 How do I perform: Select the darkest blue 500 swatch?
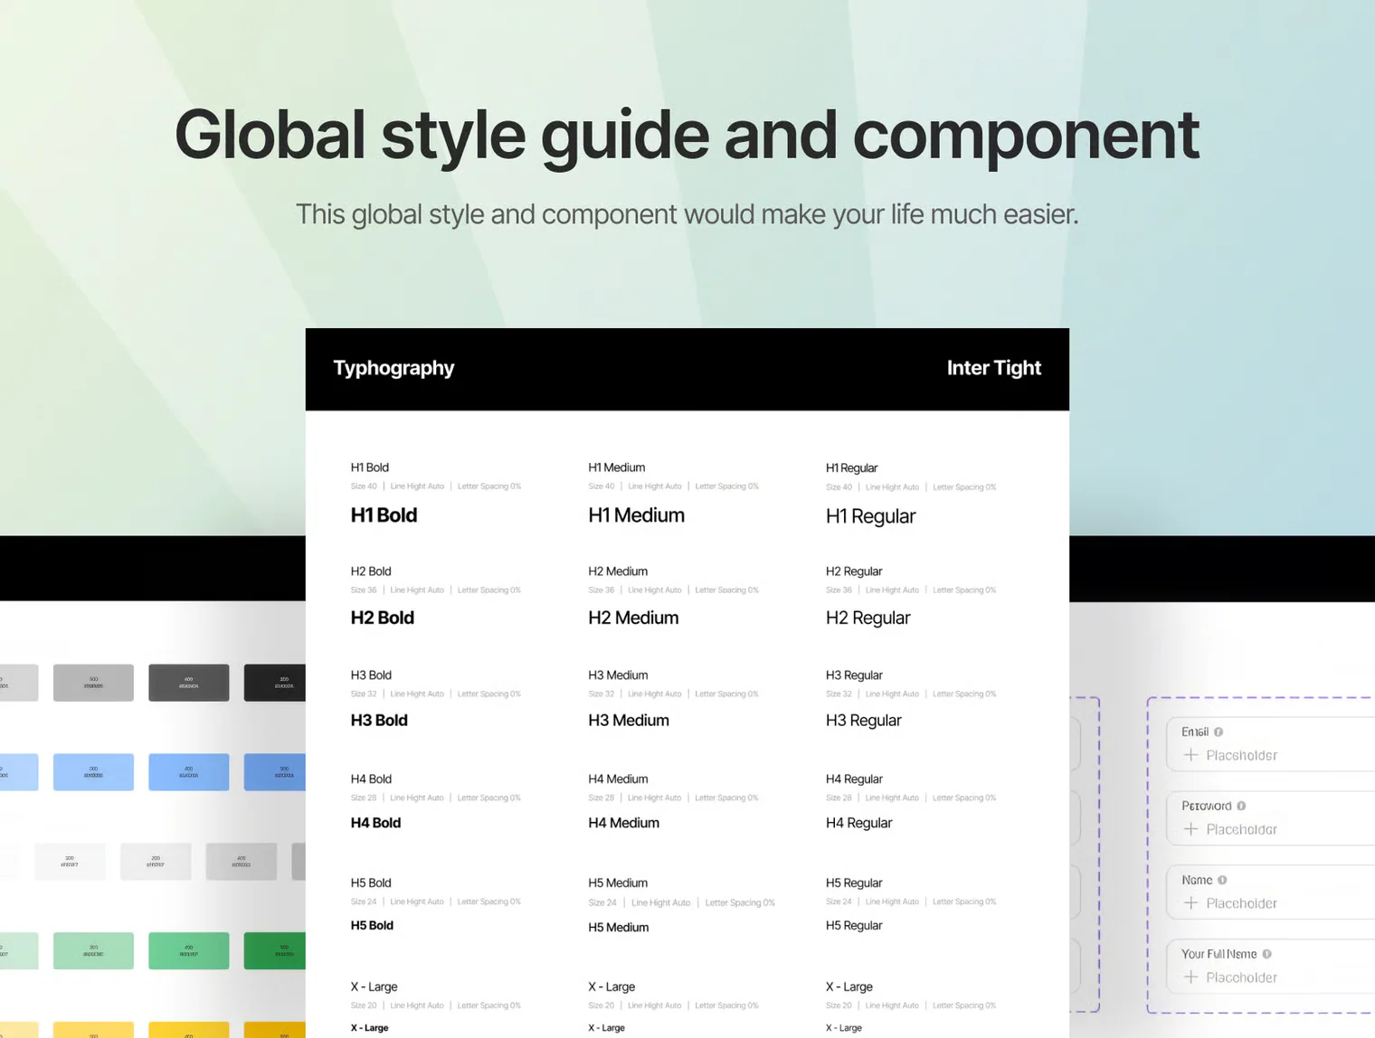(x=275, y=772)
